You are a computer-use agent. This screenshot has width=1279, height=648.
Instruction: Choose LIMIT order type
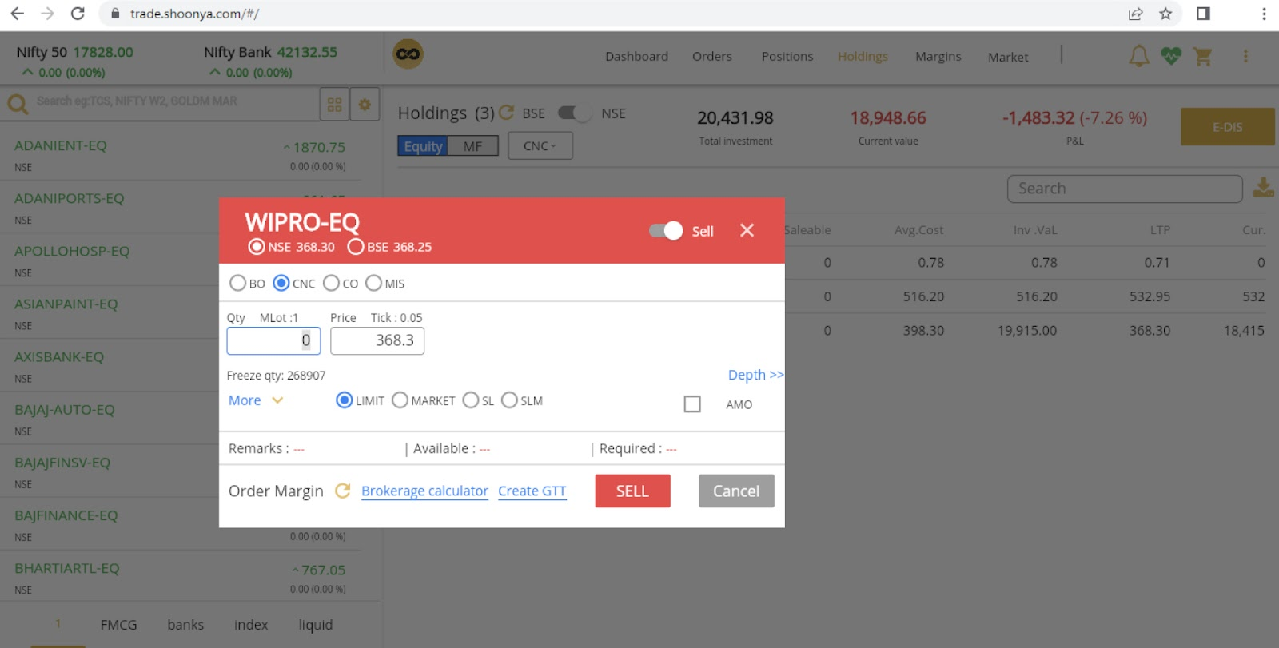pos(344,400)
